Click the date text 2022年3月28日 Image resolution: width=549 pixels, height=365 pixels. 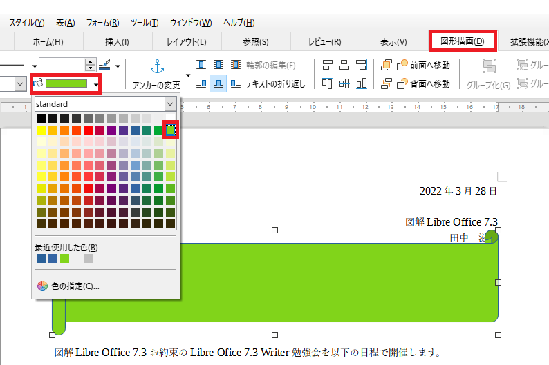(x=458, y=191)
